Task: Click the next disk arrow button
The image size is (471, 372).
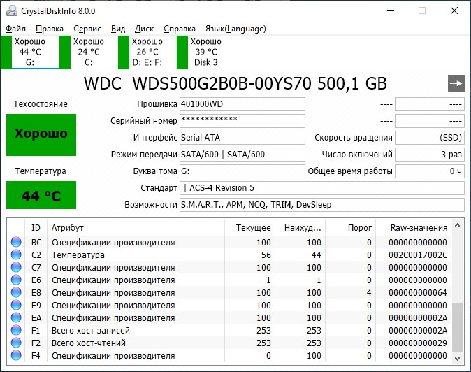Action: click(x=456, y=83)
